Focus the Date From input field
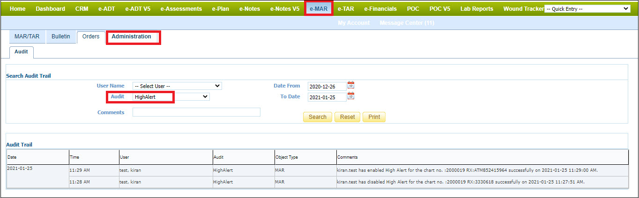Screen dimensions: 639x198 [x=327, y=86]
